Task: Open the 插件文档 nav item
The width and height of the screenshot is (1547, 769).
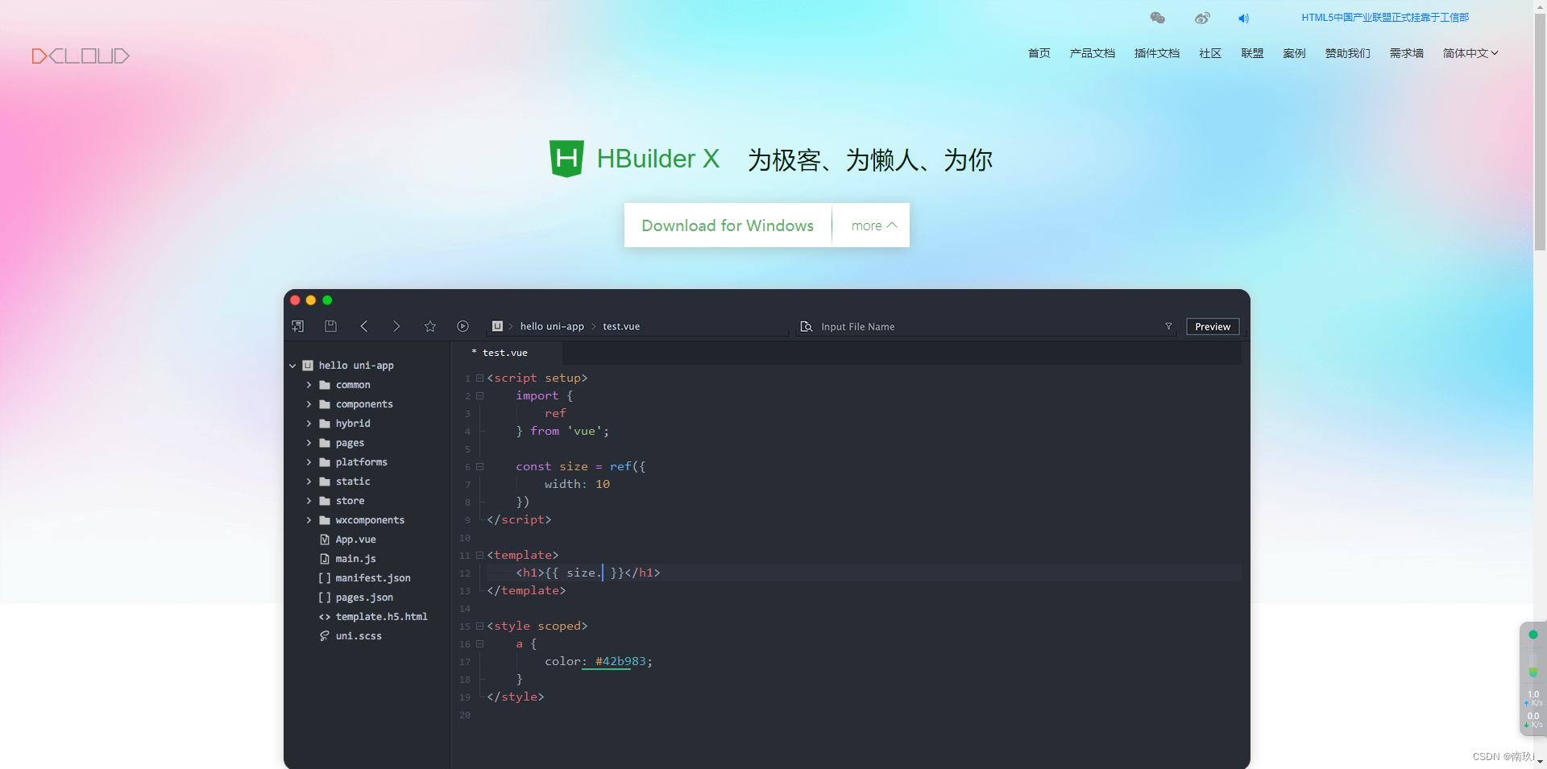Action: tap(1157, 53)
